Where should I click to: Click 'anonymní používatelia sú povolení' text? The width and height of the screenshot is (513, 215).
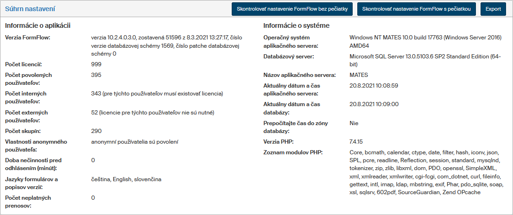(135, 142)
